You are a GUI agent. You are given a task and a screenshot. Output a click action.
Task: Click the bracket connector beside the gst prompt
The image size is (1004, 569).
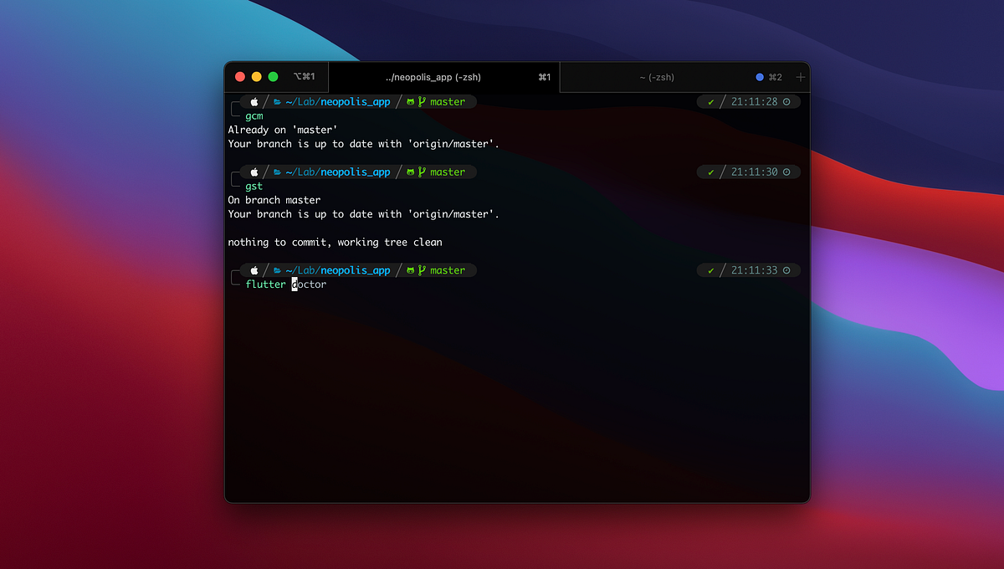click(x=234, y=177)
